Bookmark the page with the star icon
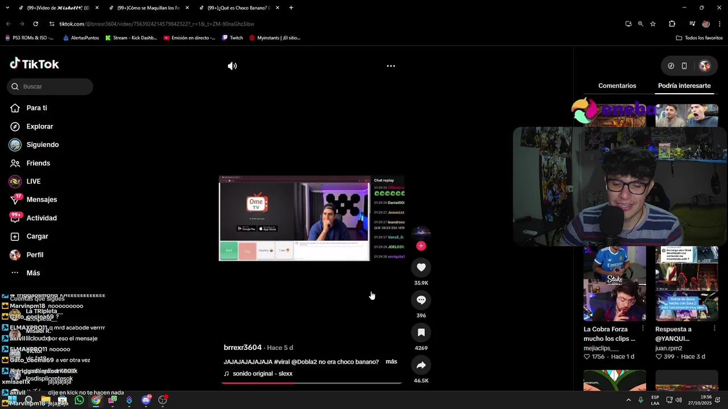Viewport: 728px width, 409px height. (x=653, y=24)
